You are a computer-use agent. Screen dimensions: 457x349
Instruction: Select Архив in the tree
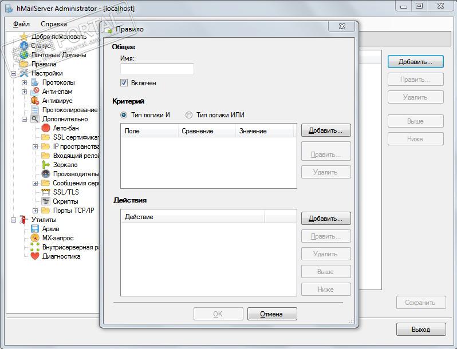(x=51, y=229)
